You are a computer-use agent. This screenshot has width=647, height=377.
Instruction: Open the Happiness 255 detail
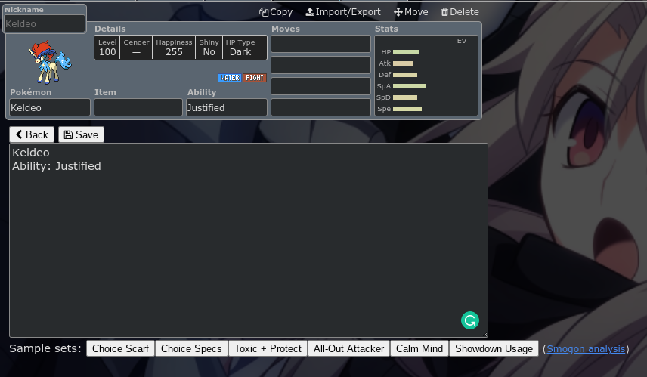pos(174,48)
